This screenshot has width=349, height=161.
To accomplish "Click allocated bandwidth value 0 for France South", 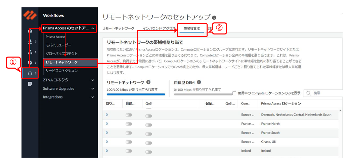I will (x=107, y=133).
